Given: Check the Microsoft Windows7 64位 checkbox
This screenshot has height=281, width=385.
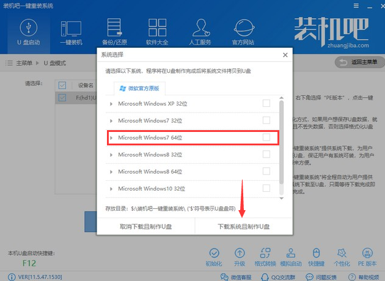Looking at the screenshot, I should [x=266, y=137].
